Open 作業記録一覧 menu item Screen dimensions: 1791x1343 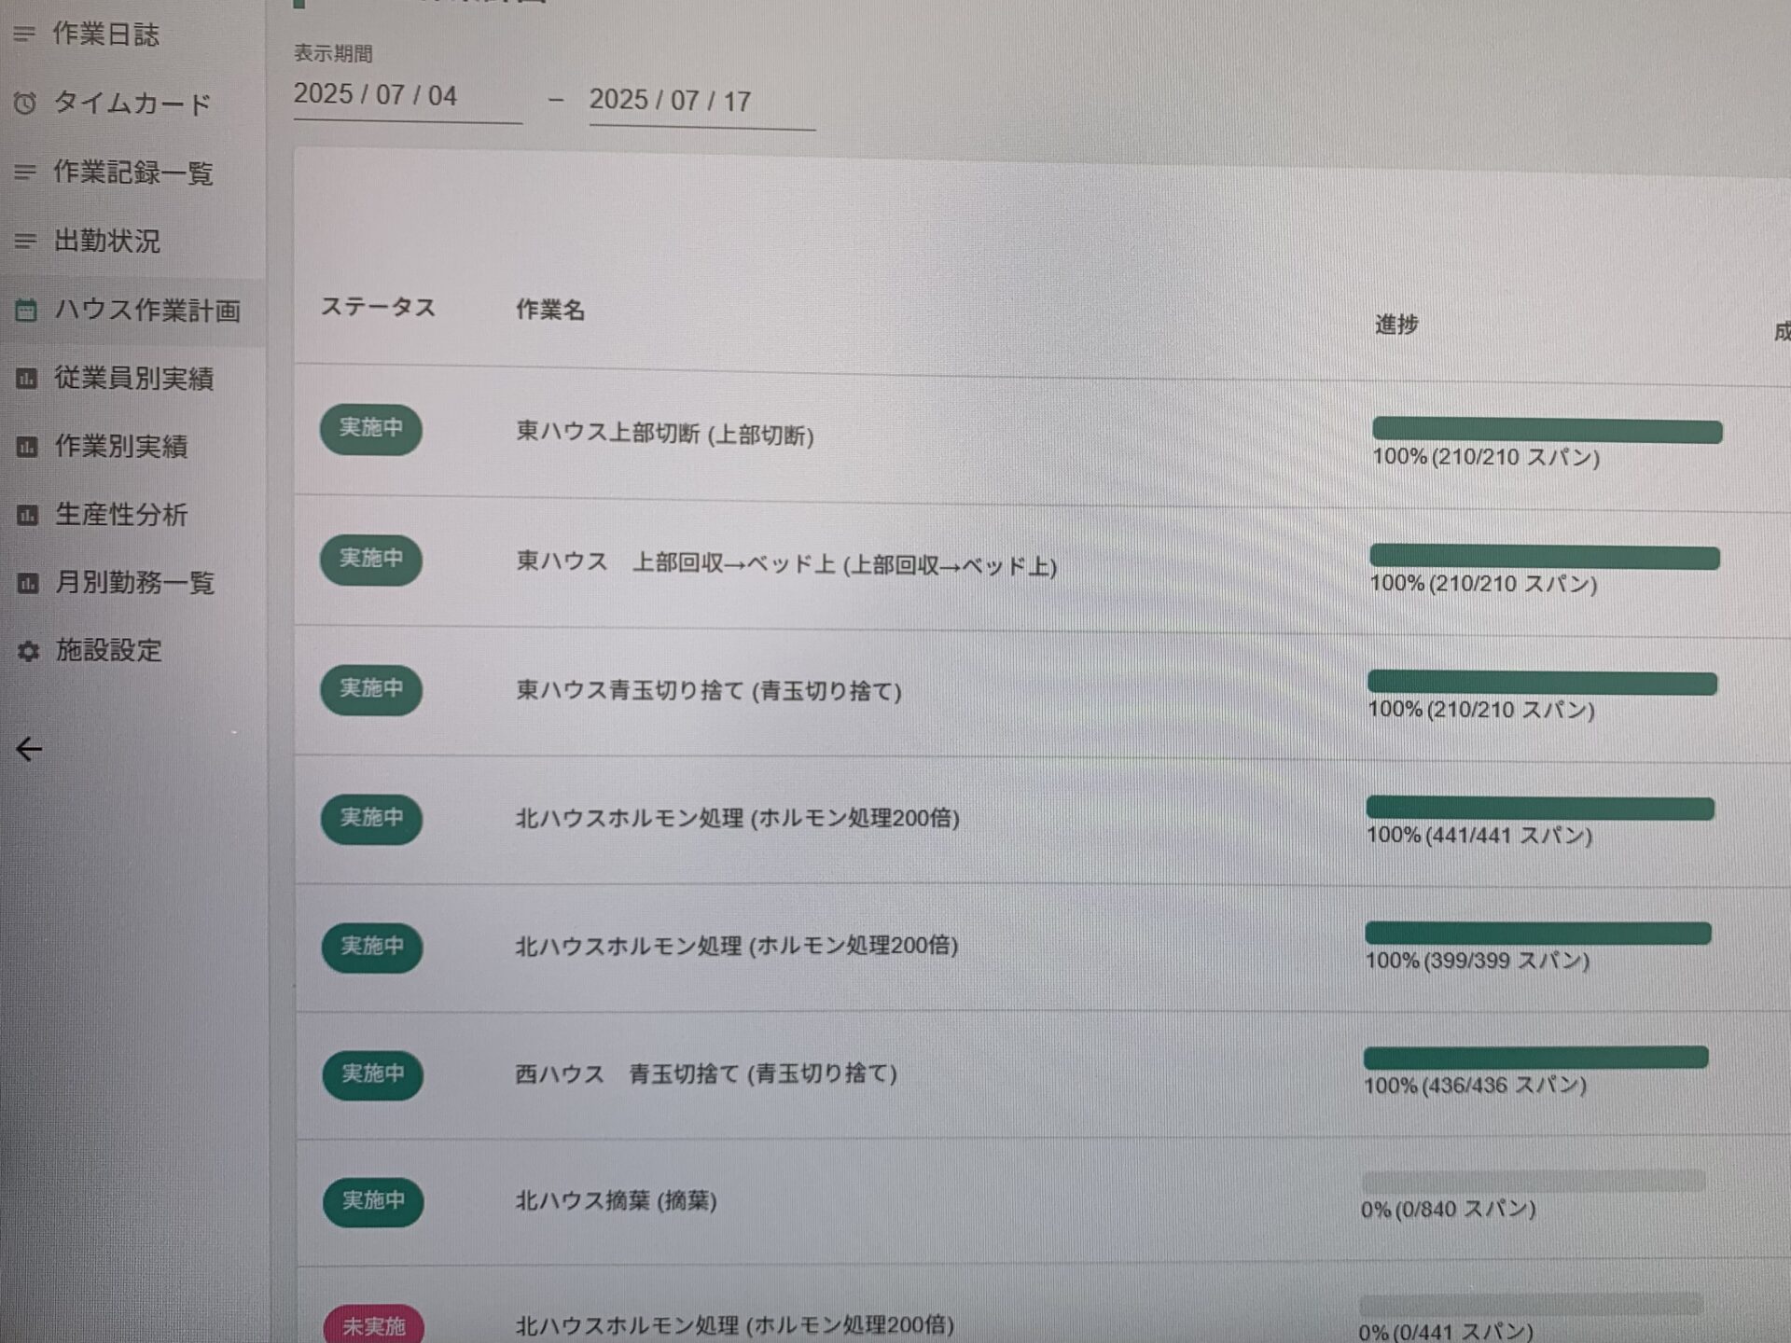[132, 173]
